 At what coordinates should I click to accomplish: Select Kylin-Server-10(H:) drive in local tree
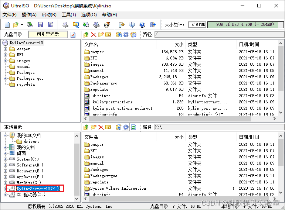38,189
